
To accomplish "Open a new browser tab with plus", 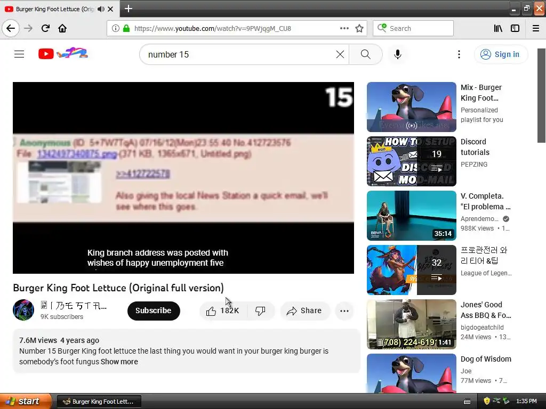I will click(128, 9).
